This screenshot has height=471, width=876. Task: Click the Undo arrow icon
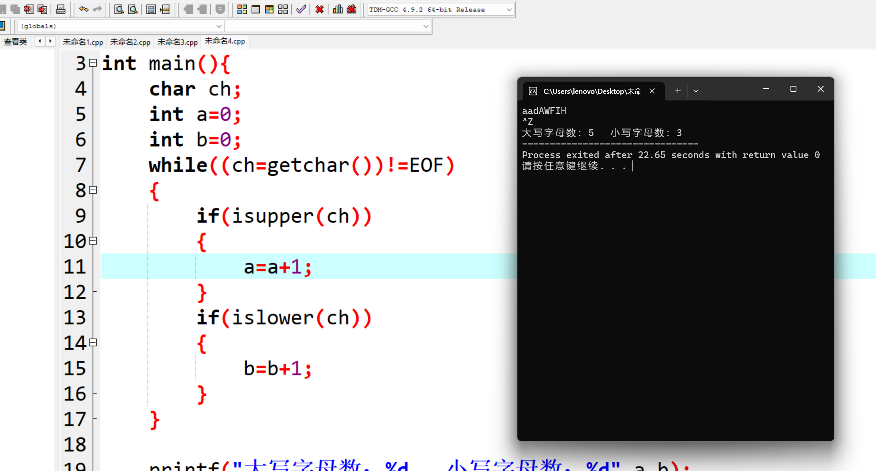[x=83, y=9]
